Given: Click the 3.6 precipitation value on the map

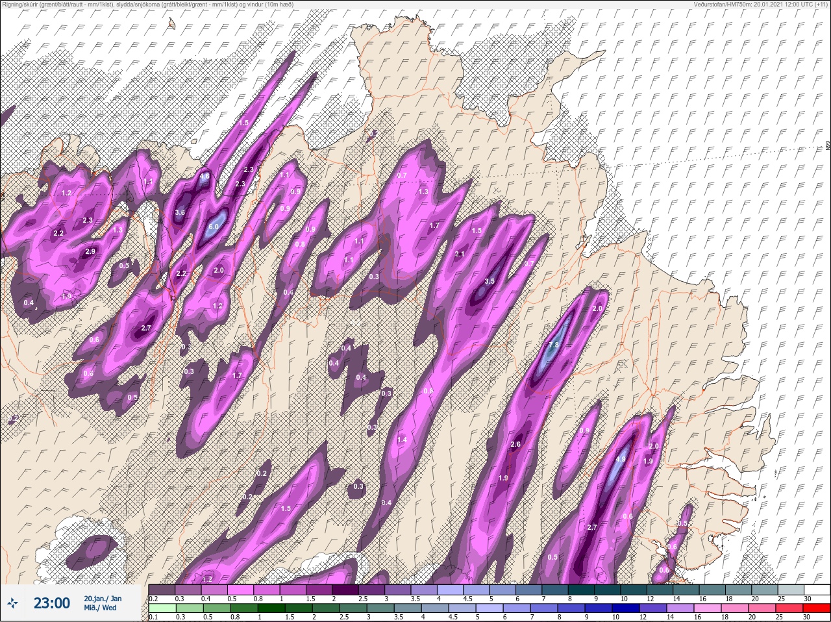Looking at the screenshot, I should pos(180,212).
